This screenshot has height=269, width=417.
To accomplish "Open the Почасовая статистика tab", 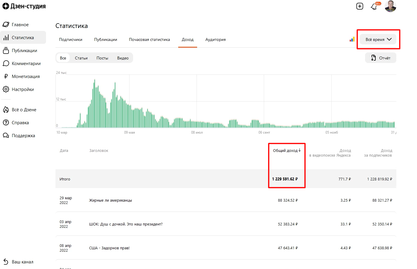I will tap(149, 39).
